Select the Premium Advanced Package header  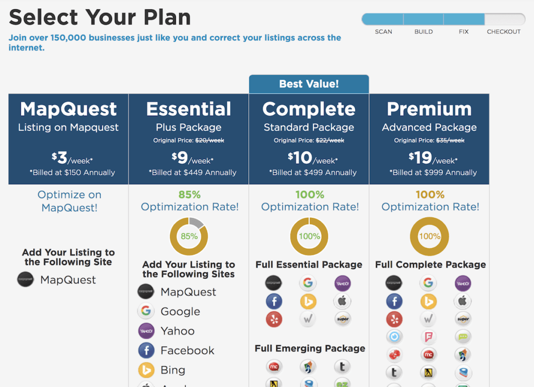coord(429,116)
